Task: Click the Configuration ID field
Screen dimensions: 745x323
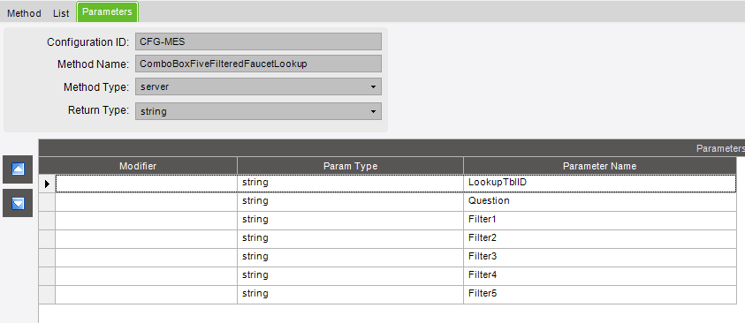Action: pos(258,41)
